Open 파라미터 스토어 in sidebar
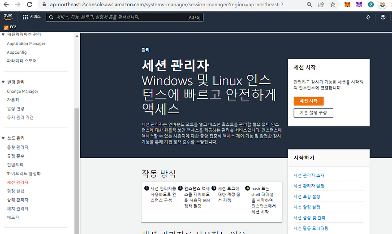The height and width of the screenshot is (234, 392). point(22,61)
